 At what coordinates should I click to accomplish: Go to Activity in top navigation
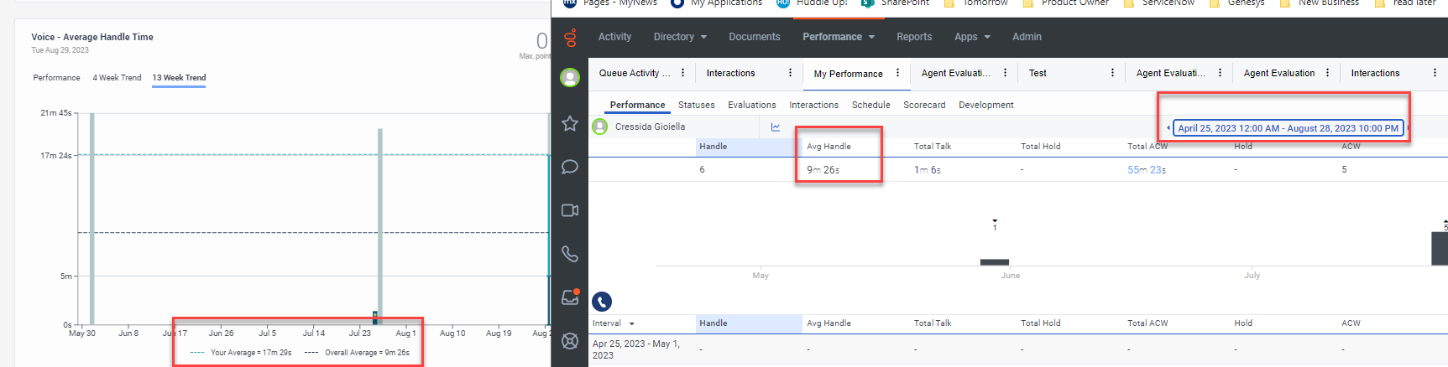(x=614, y=37)
